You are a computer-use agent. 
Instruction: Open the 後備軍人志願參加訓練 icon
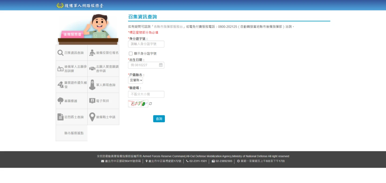coord(60,69)
